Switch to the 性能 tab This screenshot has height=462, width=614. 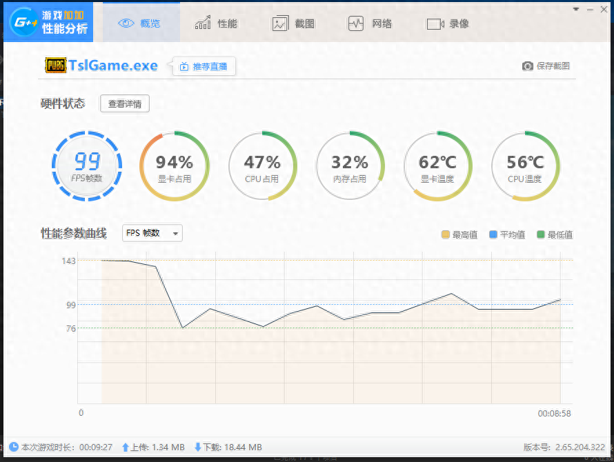216,23
